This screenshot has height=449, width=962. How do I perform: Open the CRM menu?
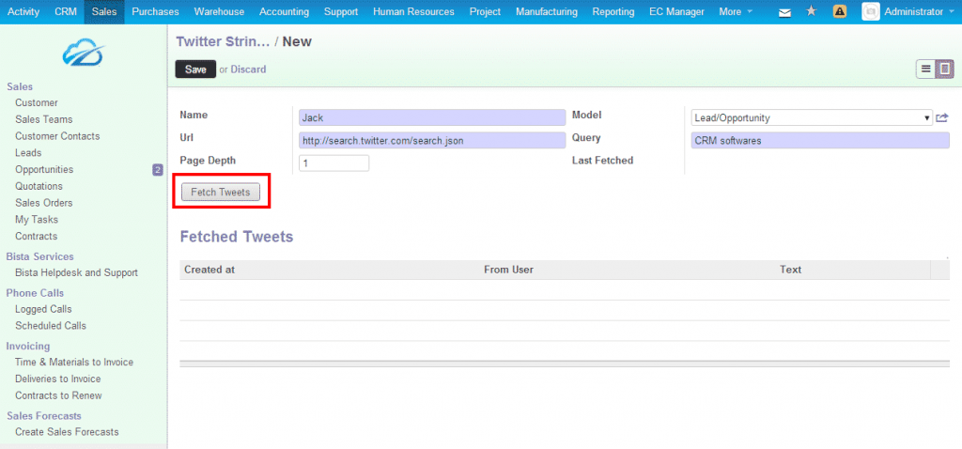coord(66,11)
